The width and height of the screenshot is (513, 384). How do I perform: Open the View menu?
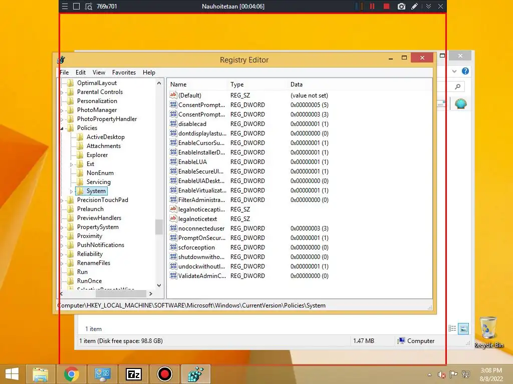pyautogui.click(x=99, y=72)
